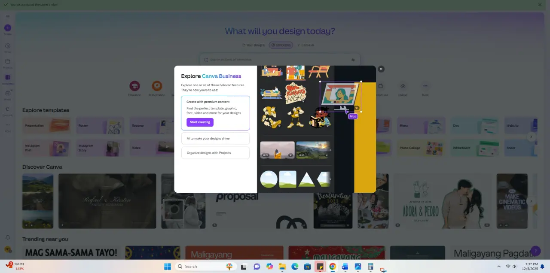The width and height of the screenshot is (550, 273).
Task: Focus the template search field
Action: tap(280, 60)
